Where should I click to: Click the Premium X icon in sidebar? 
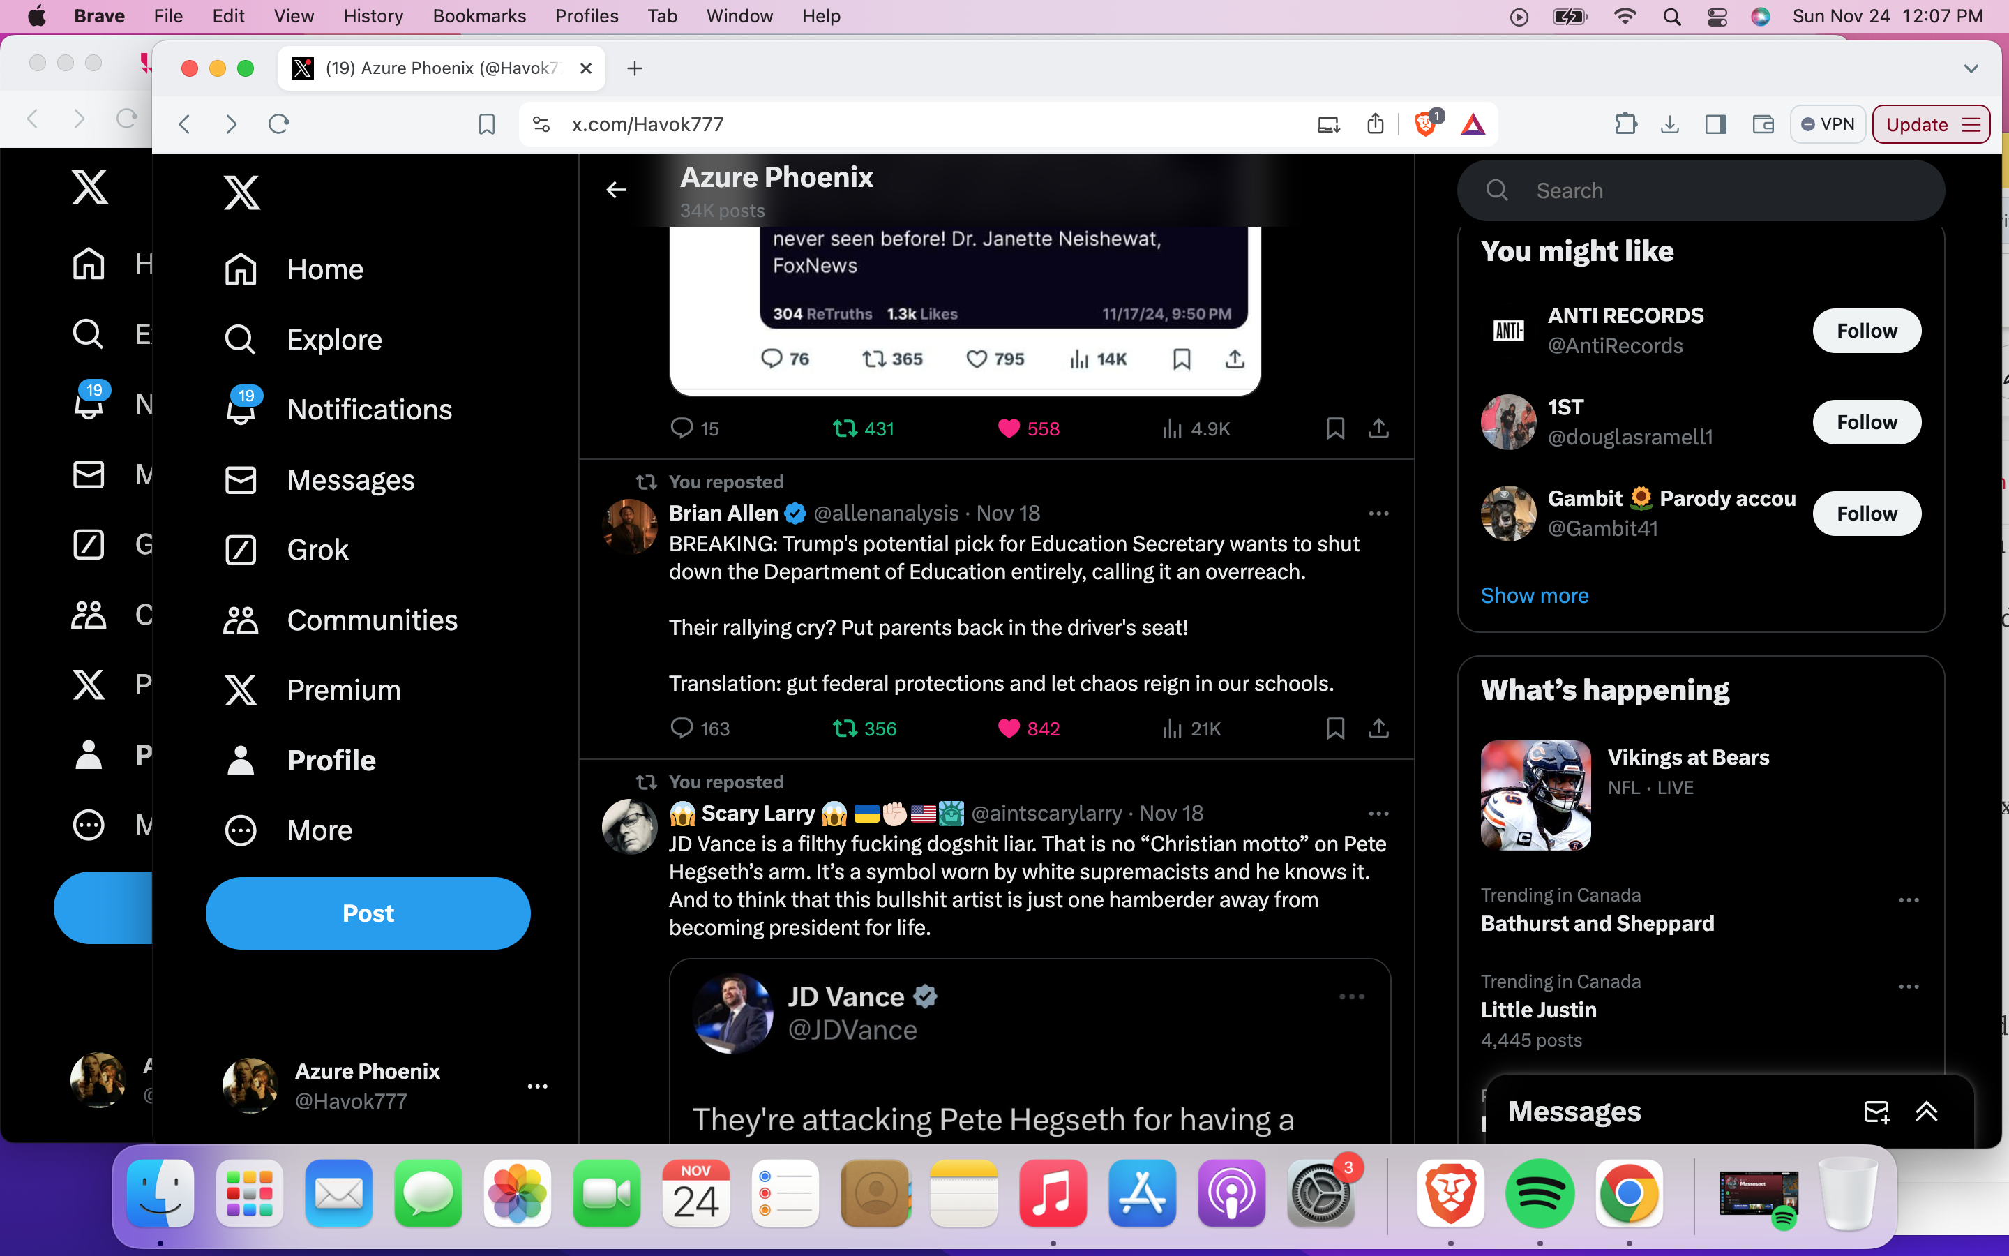[x=240, y=690]
